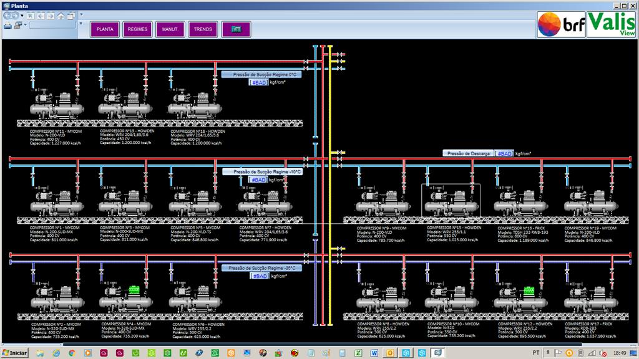
Task: Select compressor N°6 Howden unit
Action: click(195, 297)
